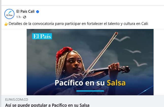Click the blue underline bar below the image title
This screenshot has width=164, height=107.
click(90, 91)
